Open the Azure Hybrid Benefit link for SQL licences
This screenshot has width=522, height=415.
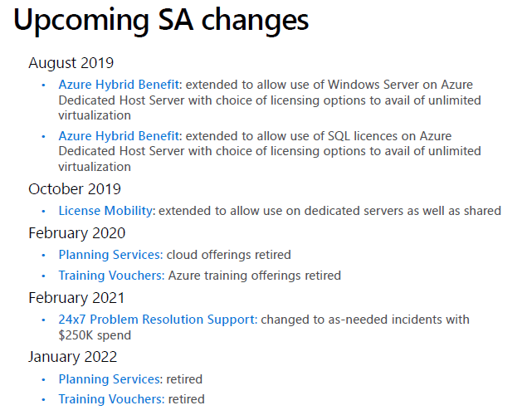[119, 135]
